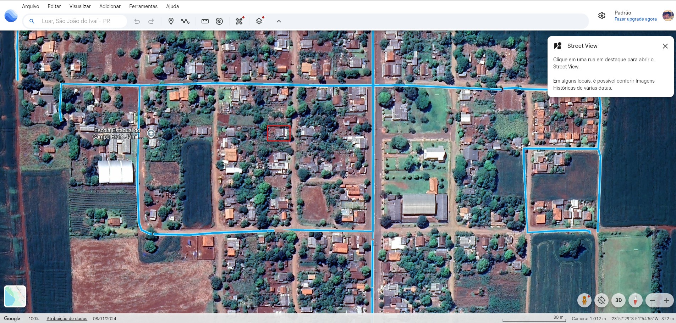The height and width of the screenshot is (323, 676).
Task: Click the undo arrow icon
Action: click(137, 21)
